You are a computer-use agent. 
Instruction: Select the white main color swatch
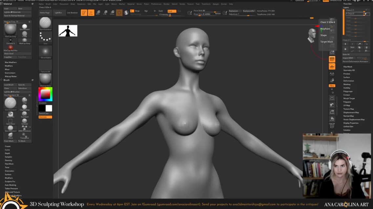click(x=49, y=108)
